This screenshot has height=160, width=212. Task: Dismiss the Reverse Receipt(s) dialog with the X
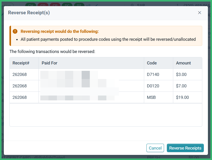point(200,12)
